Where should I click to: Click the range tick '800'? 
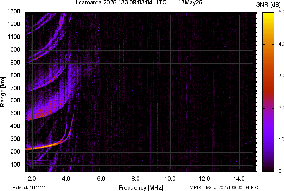15,75
